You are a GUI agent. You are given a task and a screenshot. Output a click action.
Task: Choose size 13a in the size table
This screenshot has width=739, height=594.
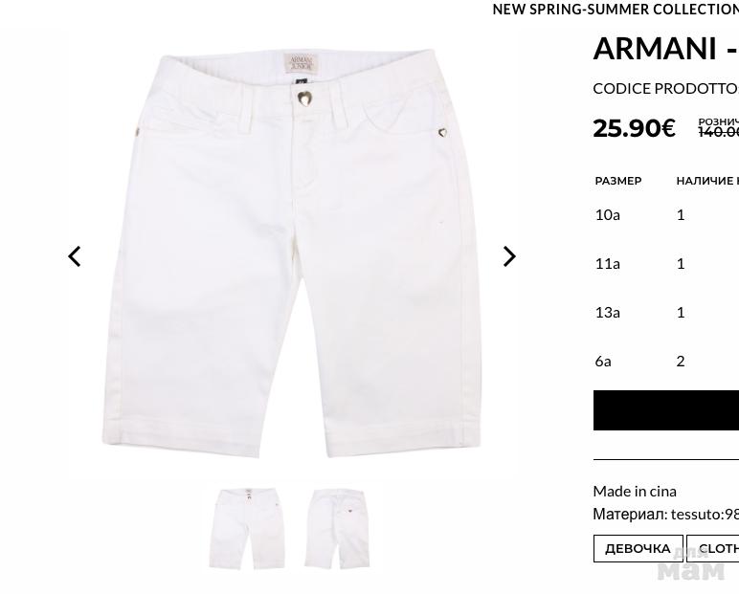click(608, 312)
